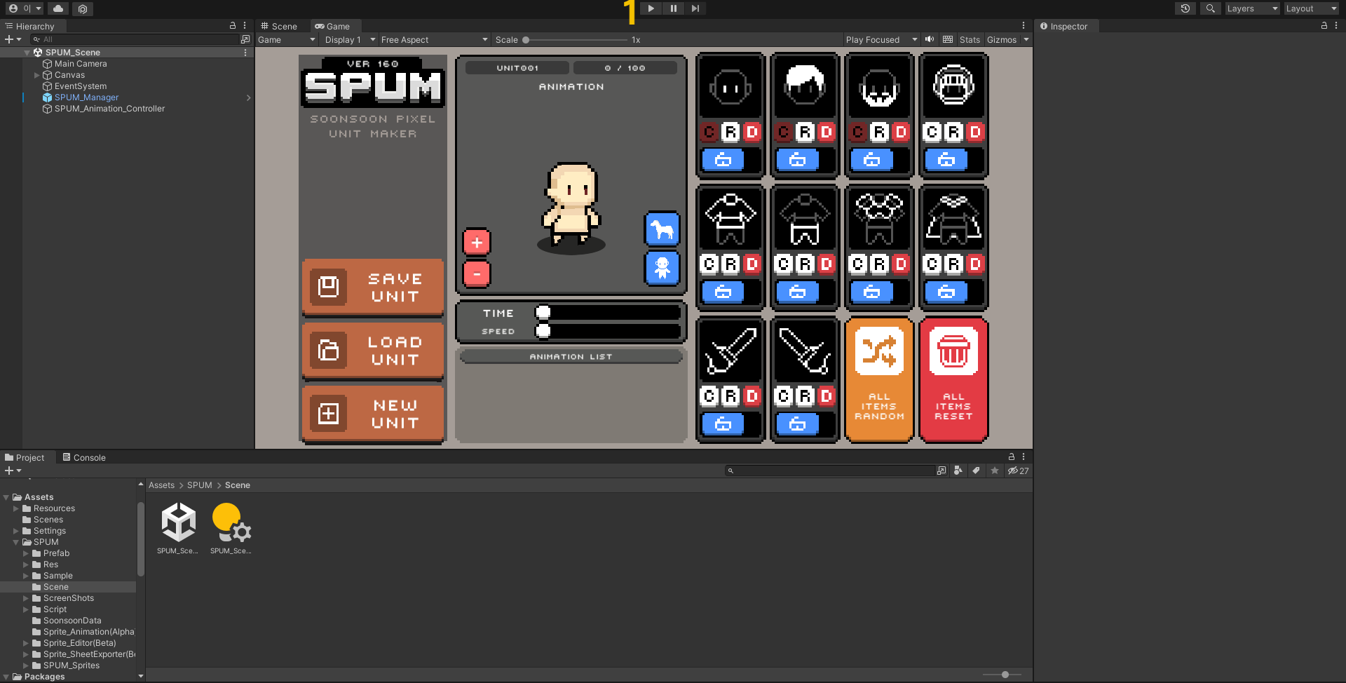Click the beard/face hair item slot icon
1346x683 pixels.
879,87
